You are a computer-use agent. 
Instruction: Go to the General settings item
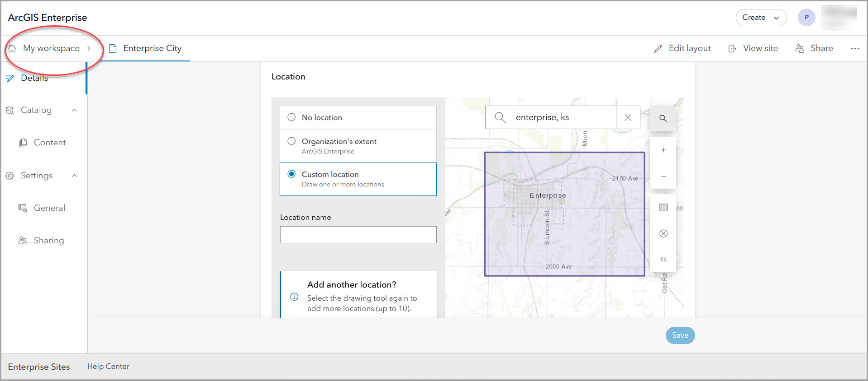pos(49,208)
